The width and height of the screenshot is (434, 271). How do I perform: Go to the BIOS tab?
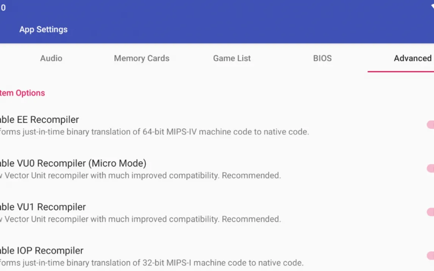(x=322, y=58)
